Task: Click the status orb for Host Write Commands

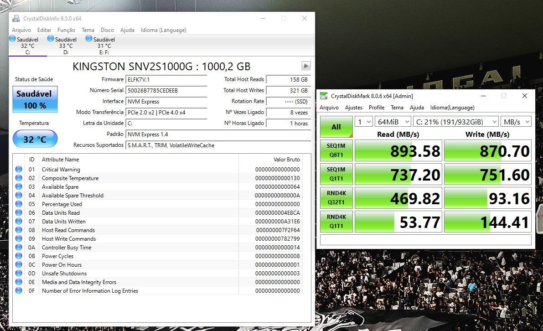Action: [x=19, y=238]
